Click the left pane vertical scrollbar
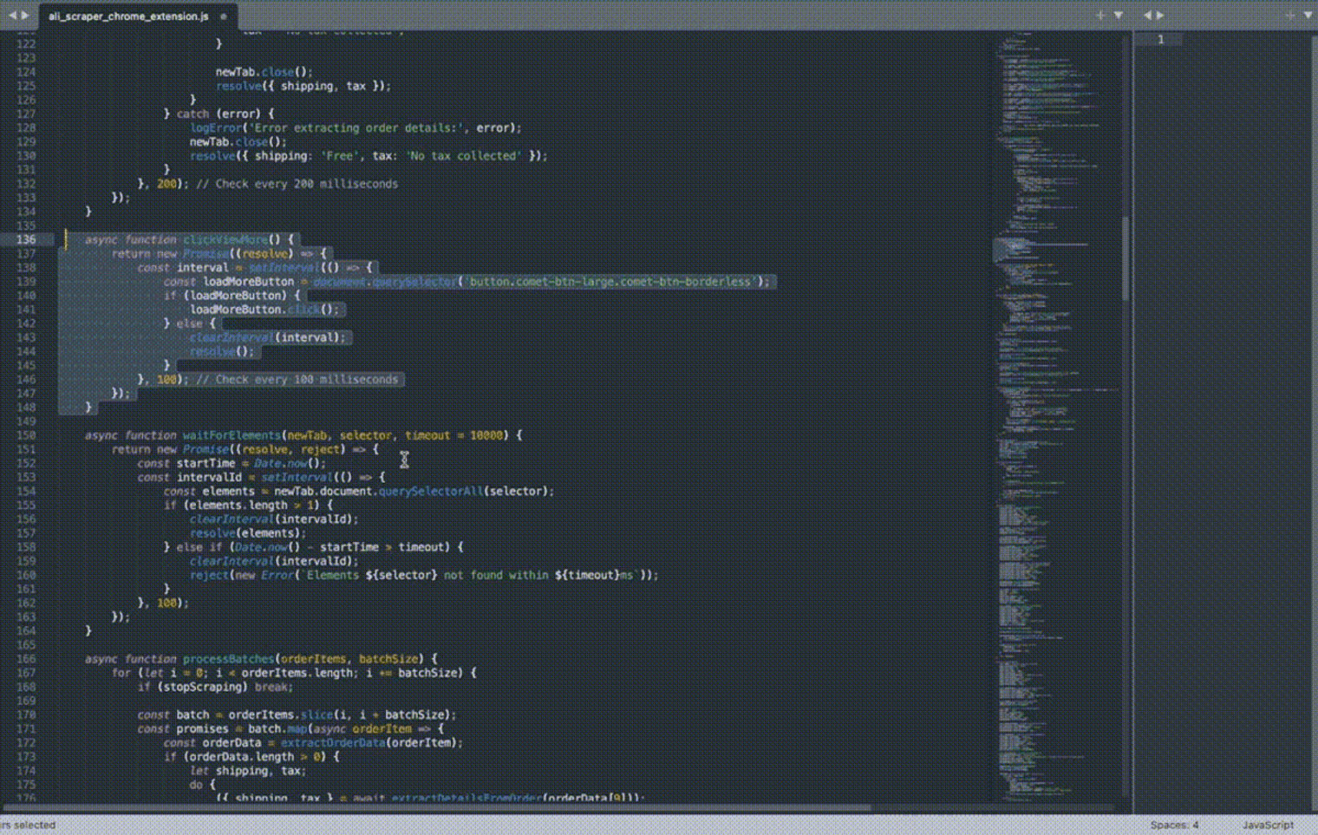This screenshot has width=1318, height=835. (1126, 258)
